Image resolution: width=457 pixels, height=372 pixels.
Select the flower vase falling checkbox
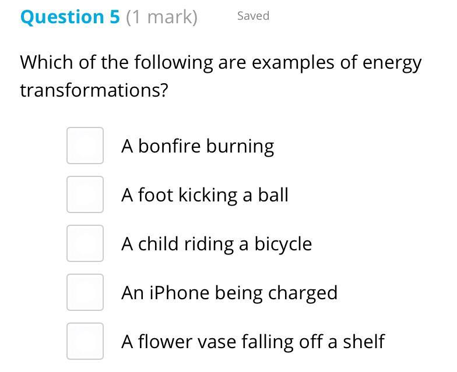85,341
